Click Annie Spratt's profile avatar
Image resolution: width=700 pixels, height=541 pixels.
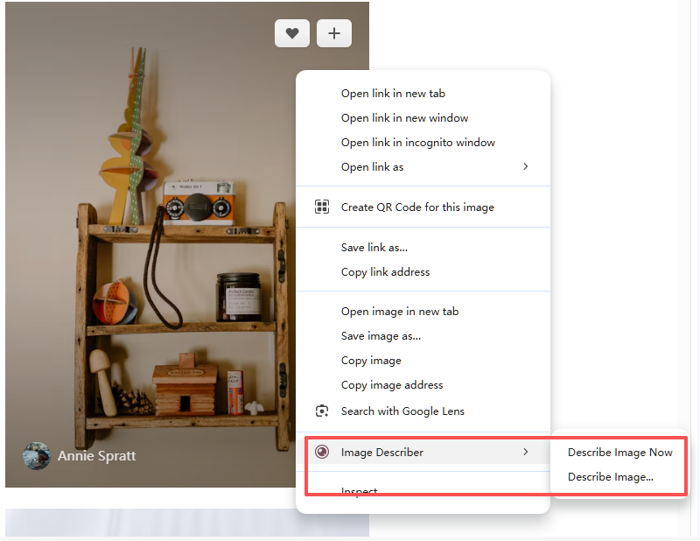(x=36, y=455)
